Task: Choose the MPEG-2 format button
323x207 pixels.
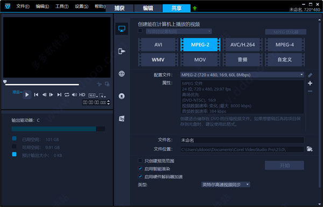Action: click(x=200, y=45)
